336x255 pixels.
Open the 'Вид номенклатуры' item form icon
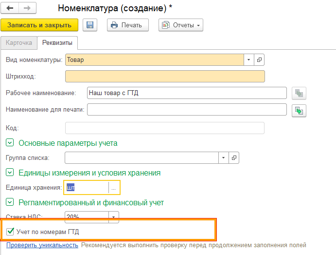(259, 59)
